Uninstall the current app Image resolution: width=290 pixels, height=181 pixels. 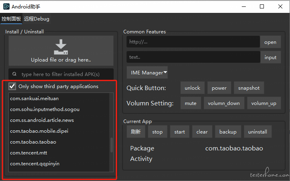[257, 132]
